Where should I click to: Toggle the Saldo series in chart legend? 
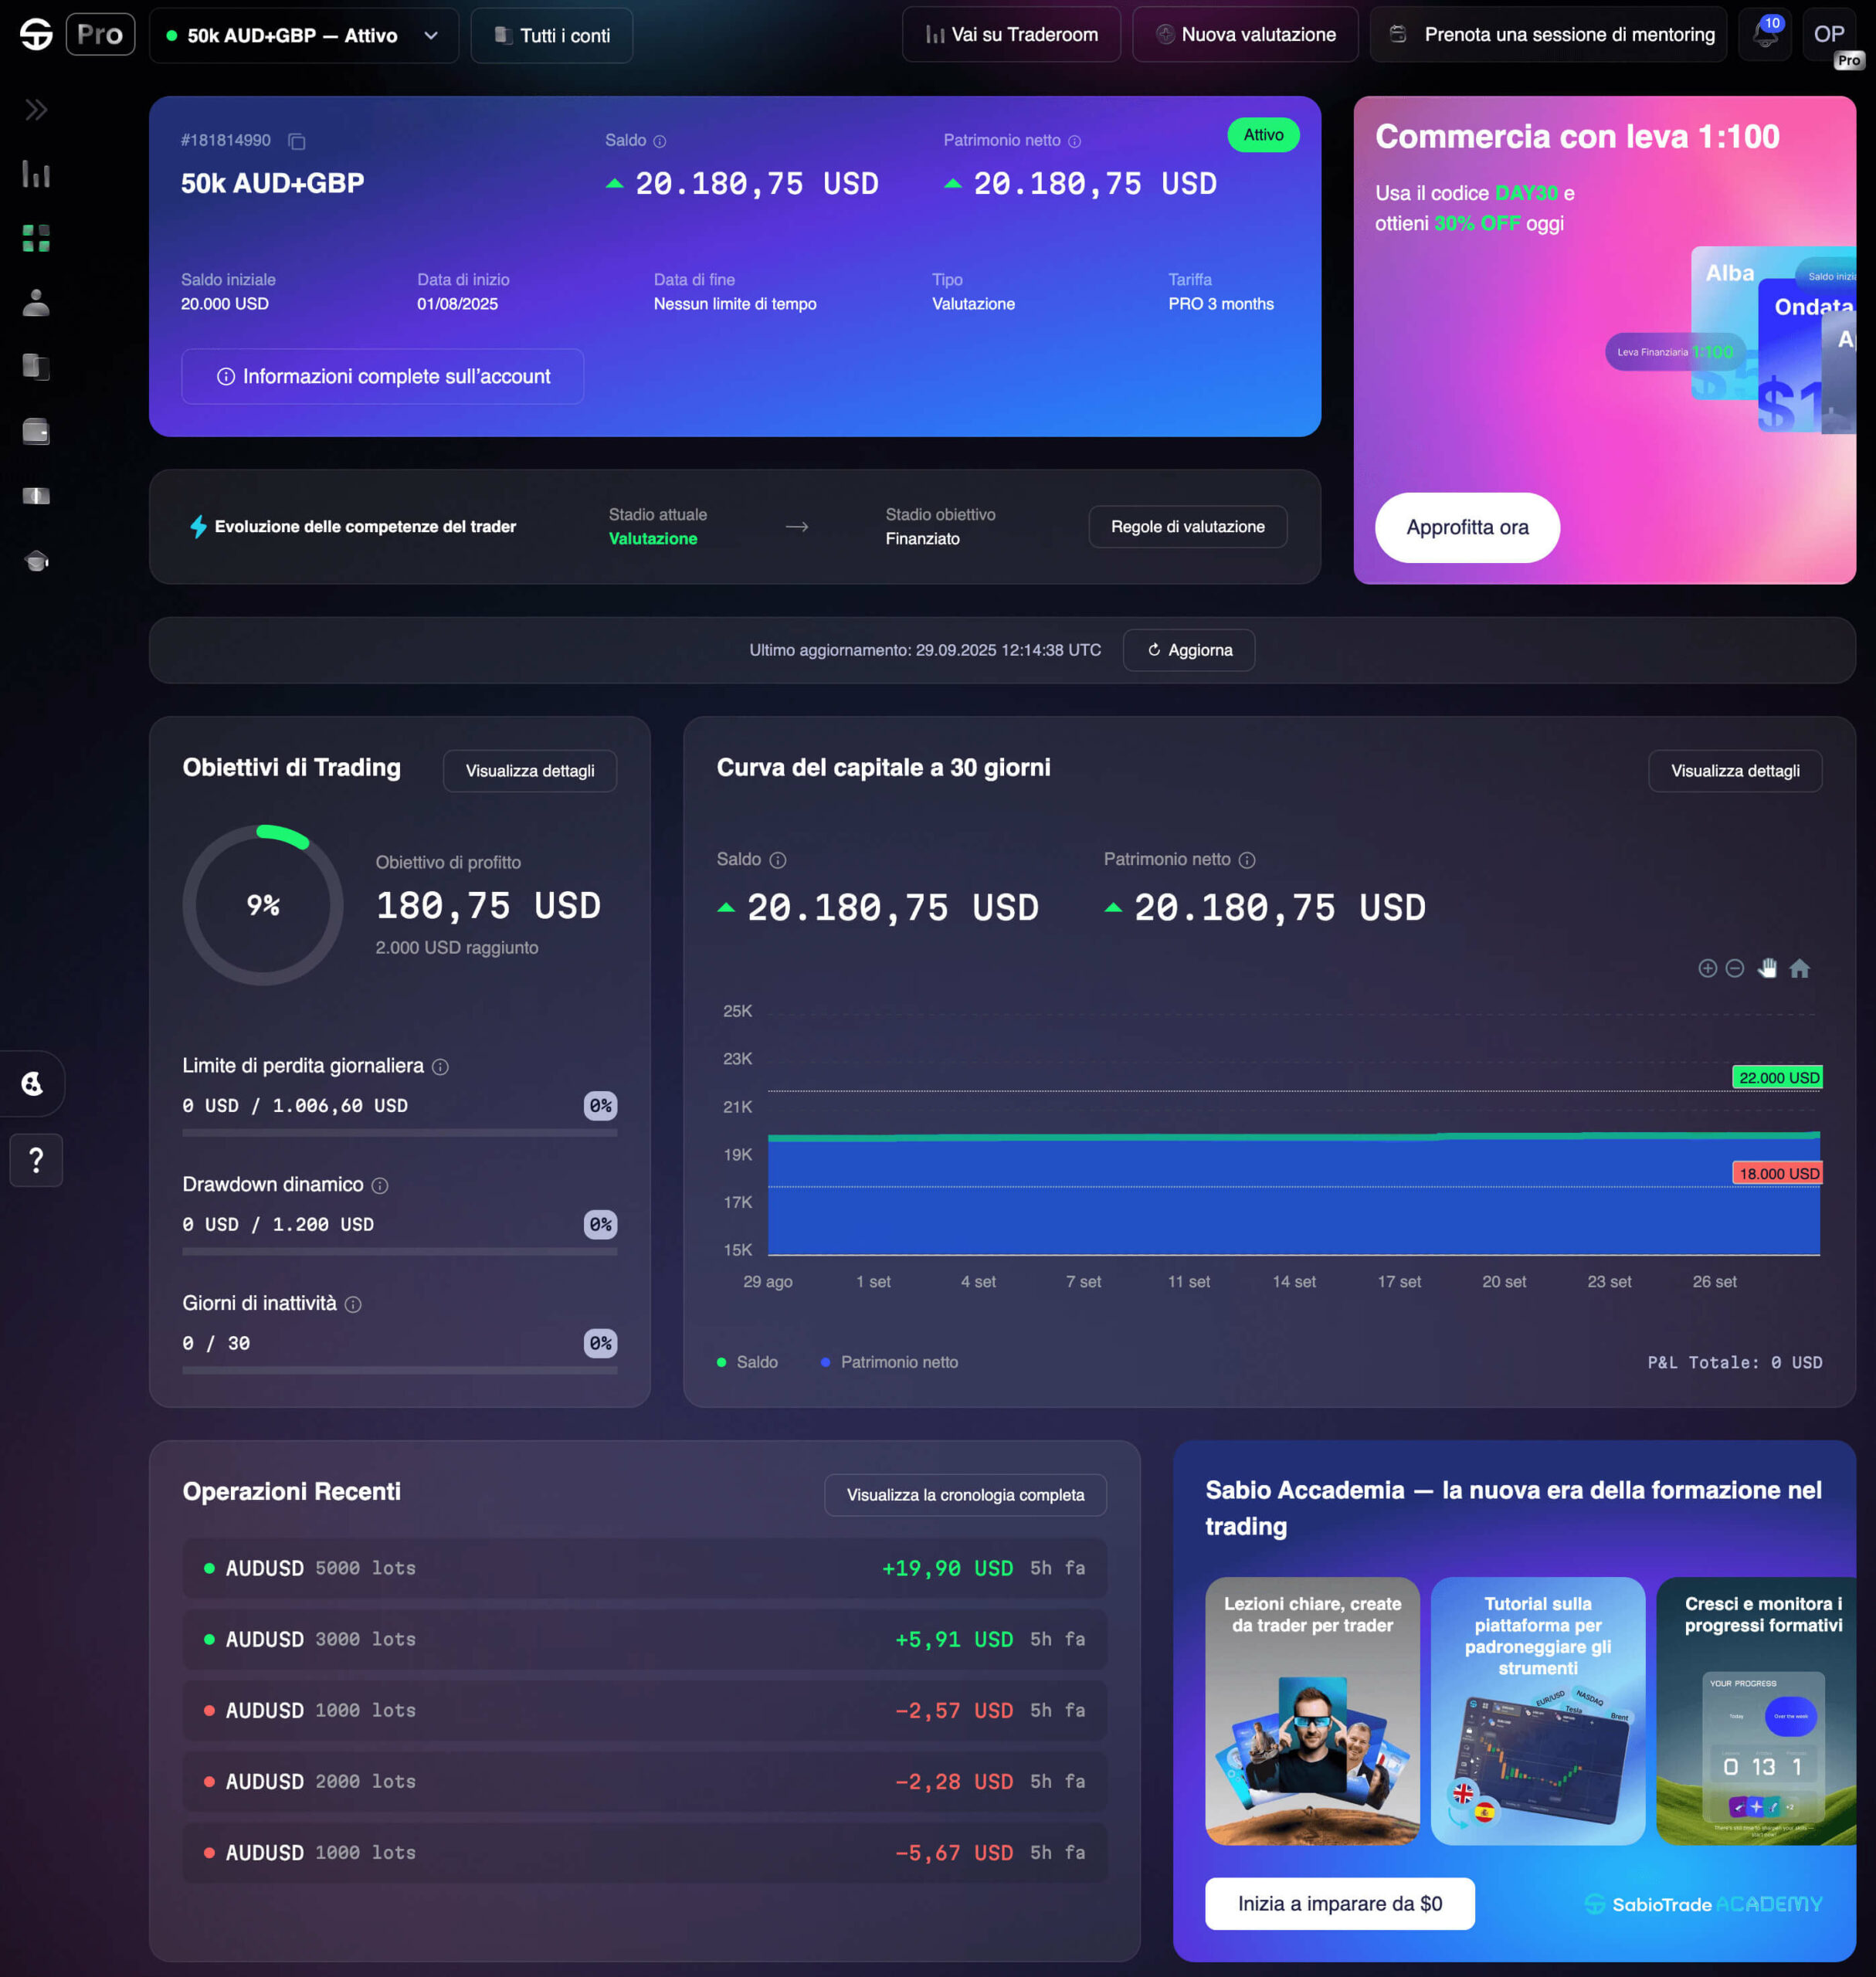coord(747,1362)
